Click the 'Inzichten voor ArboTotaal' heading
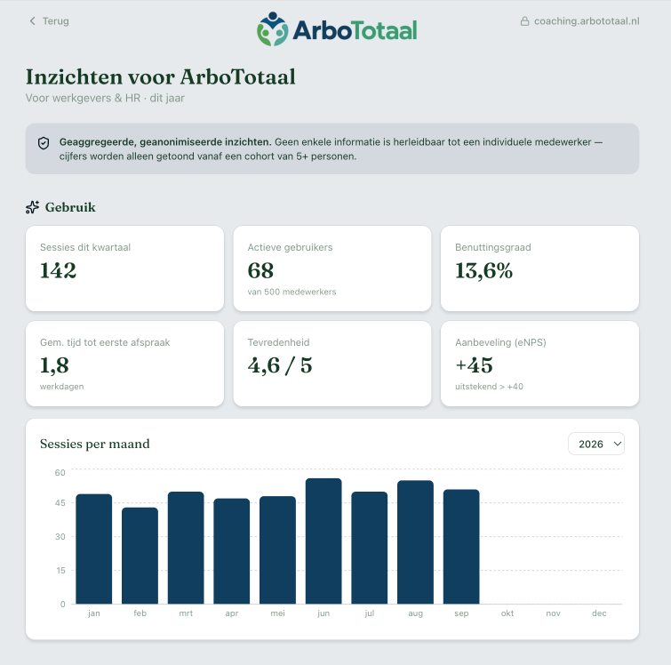 [x=161, y=77]
